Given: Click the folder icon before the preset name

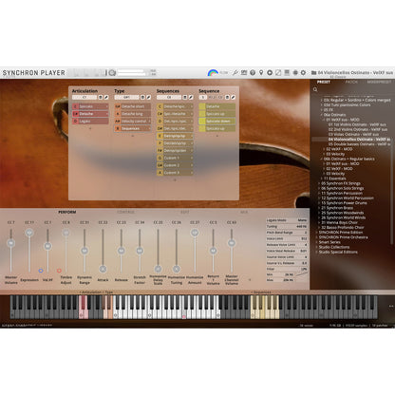Looking at the screenshot, I should 314,73.
